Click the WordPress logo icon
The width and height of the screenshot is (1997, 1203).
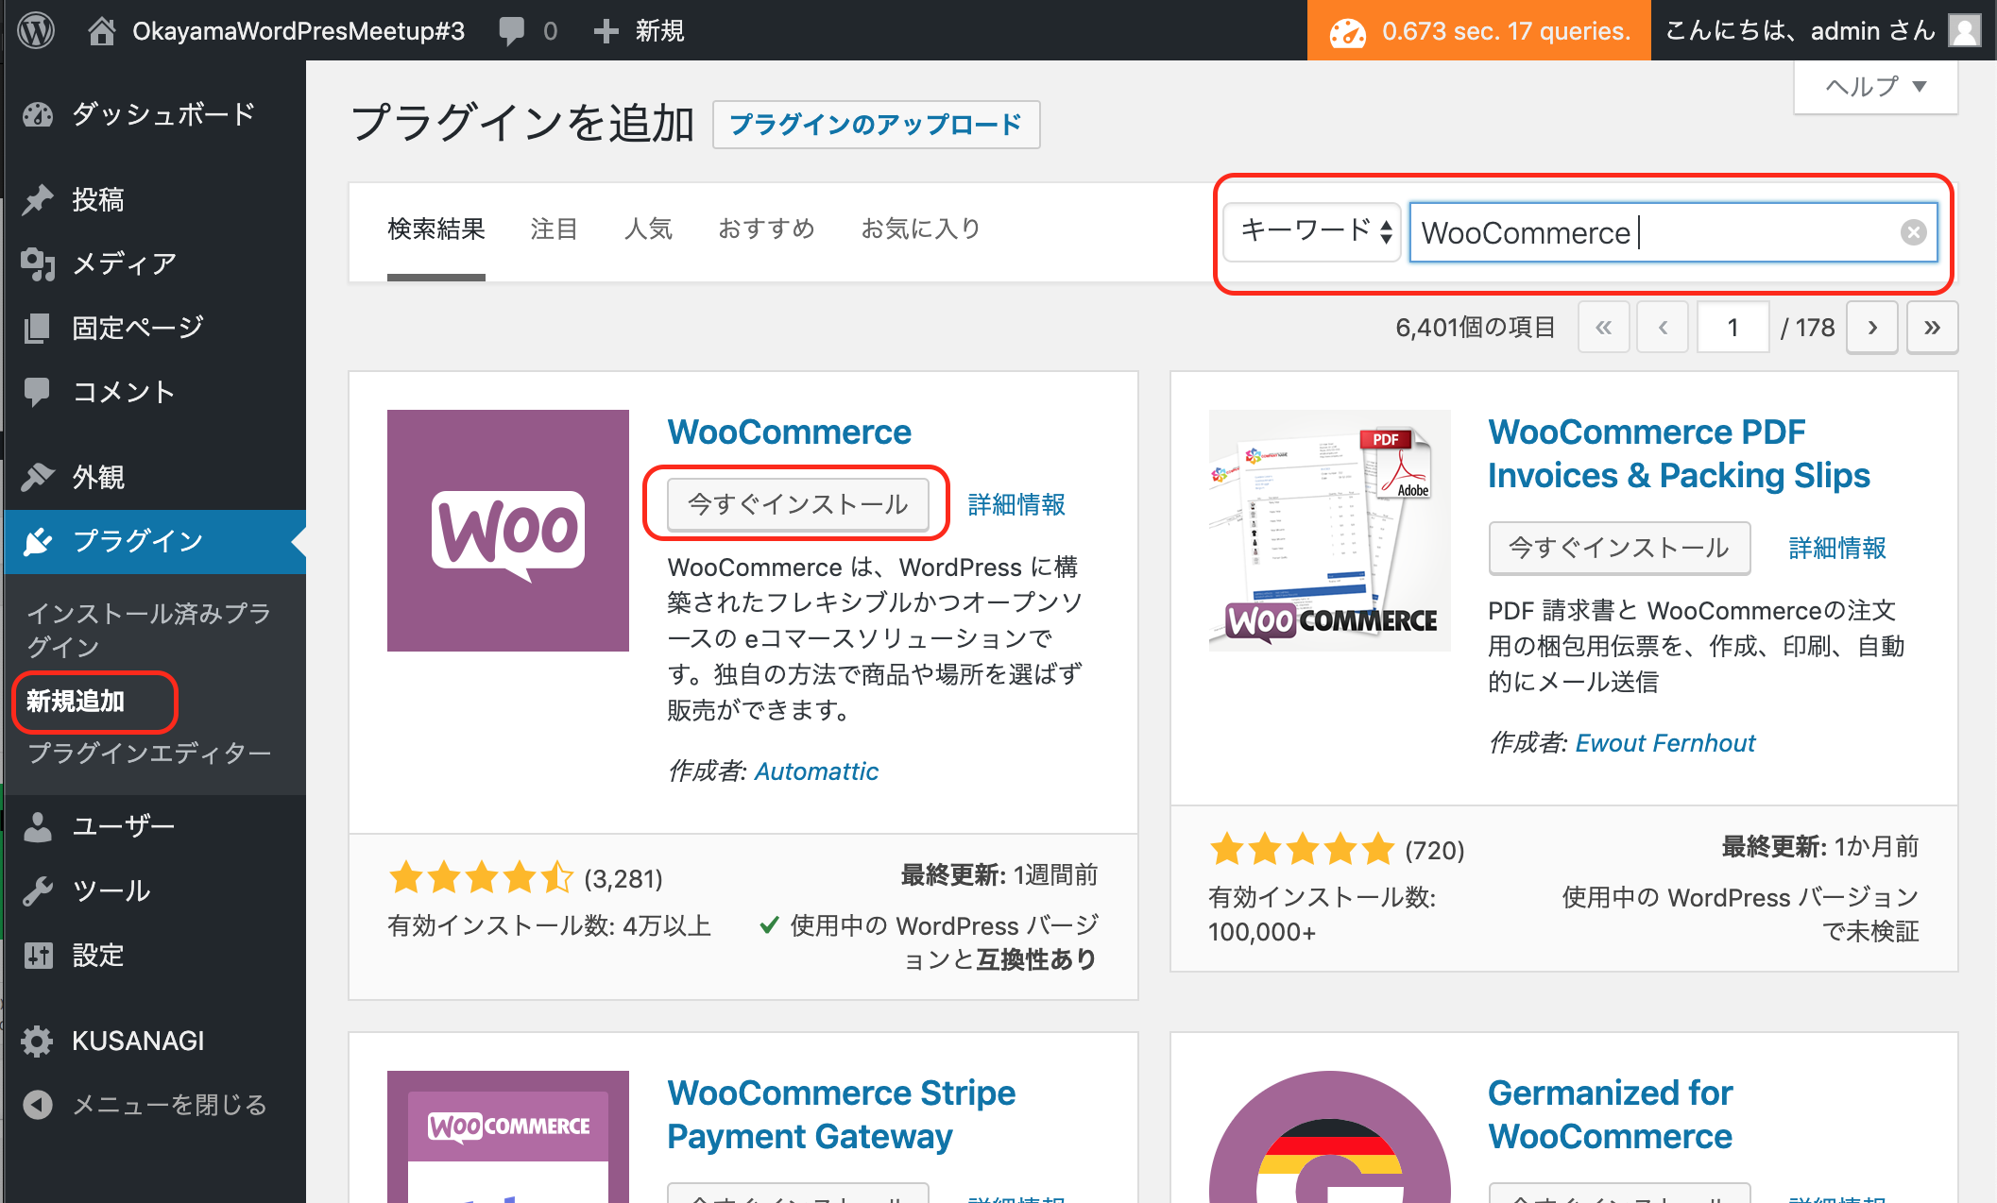point(36,30)
